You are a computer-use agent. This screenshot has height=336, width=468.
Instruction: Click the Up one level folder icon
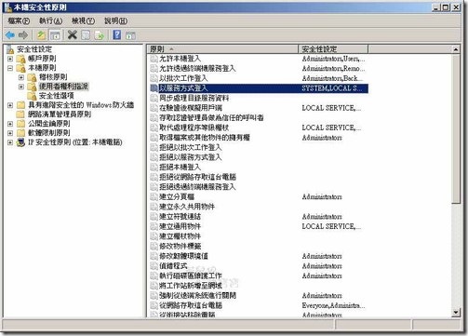pos(41,35)
